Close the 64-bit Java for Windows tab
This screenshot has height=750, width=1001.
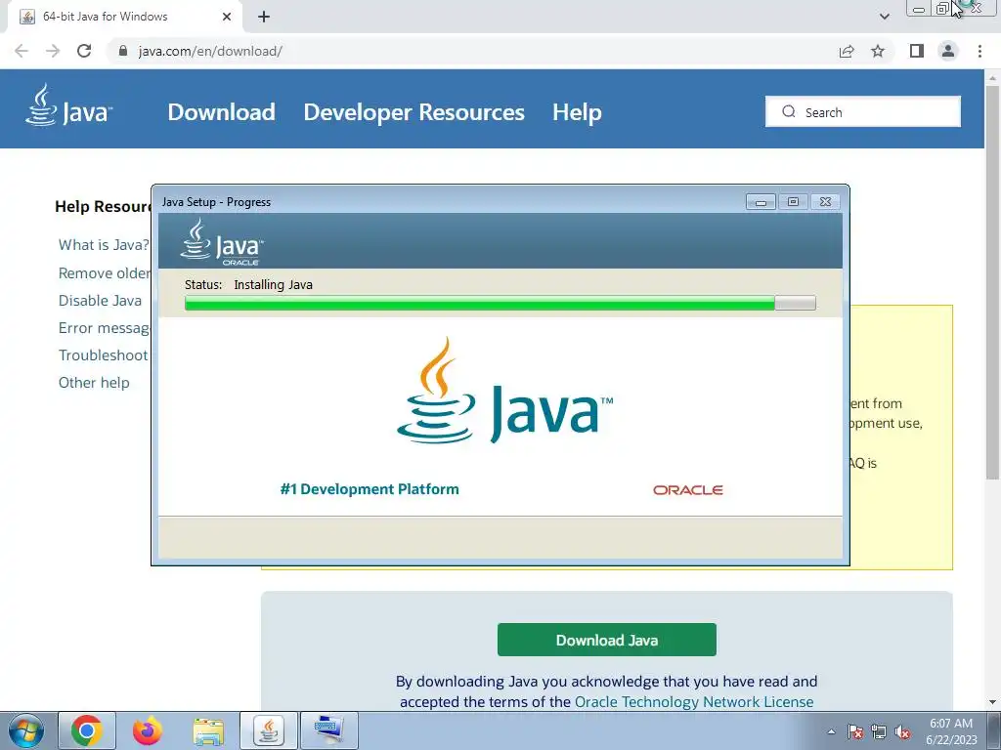click(227, 17)
